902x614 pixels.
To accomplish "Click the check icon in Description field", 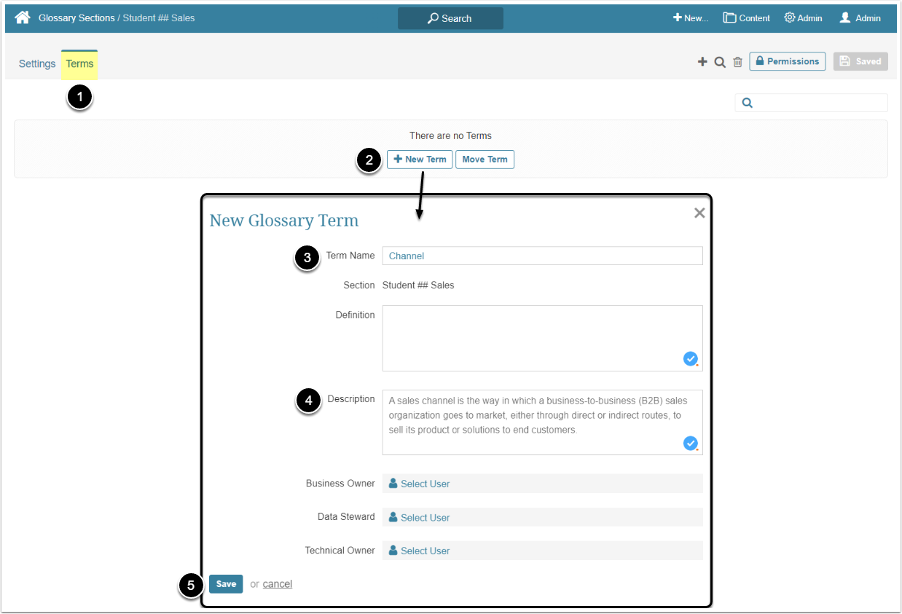I will [x=690, y=443].
